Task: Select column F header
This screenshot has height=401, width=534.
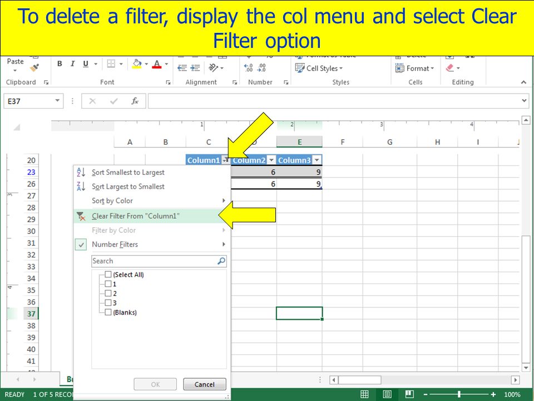Action: pyautogui.click(x=342, y=142)
